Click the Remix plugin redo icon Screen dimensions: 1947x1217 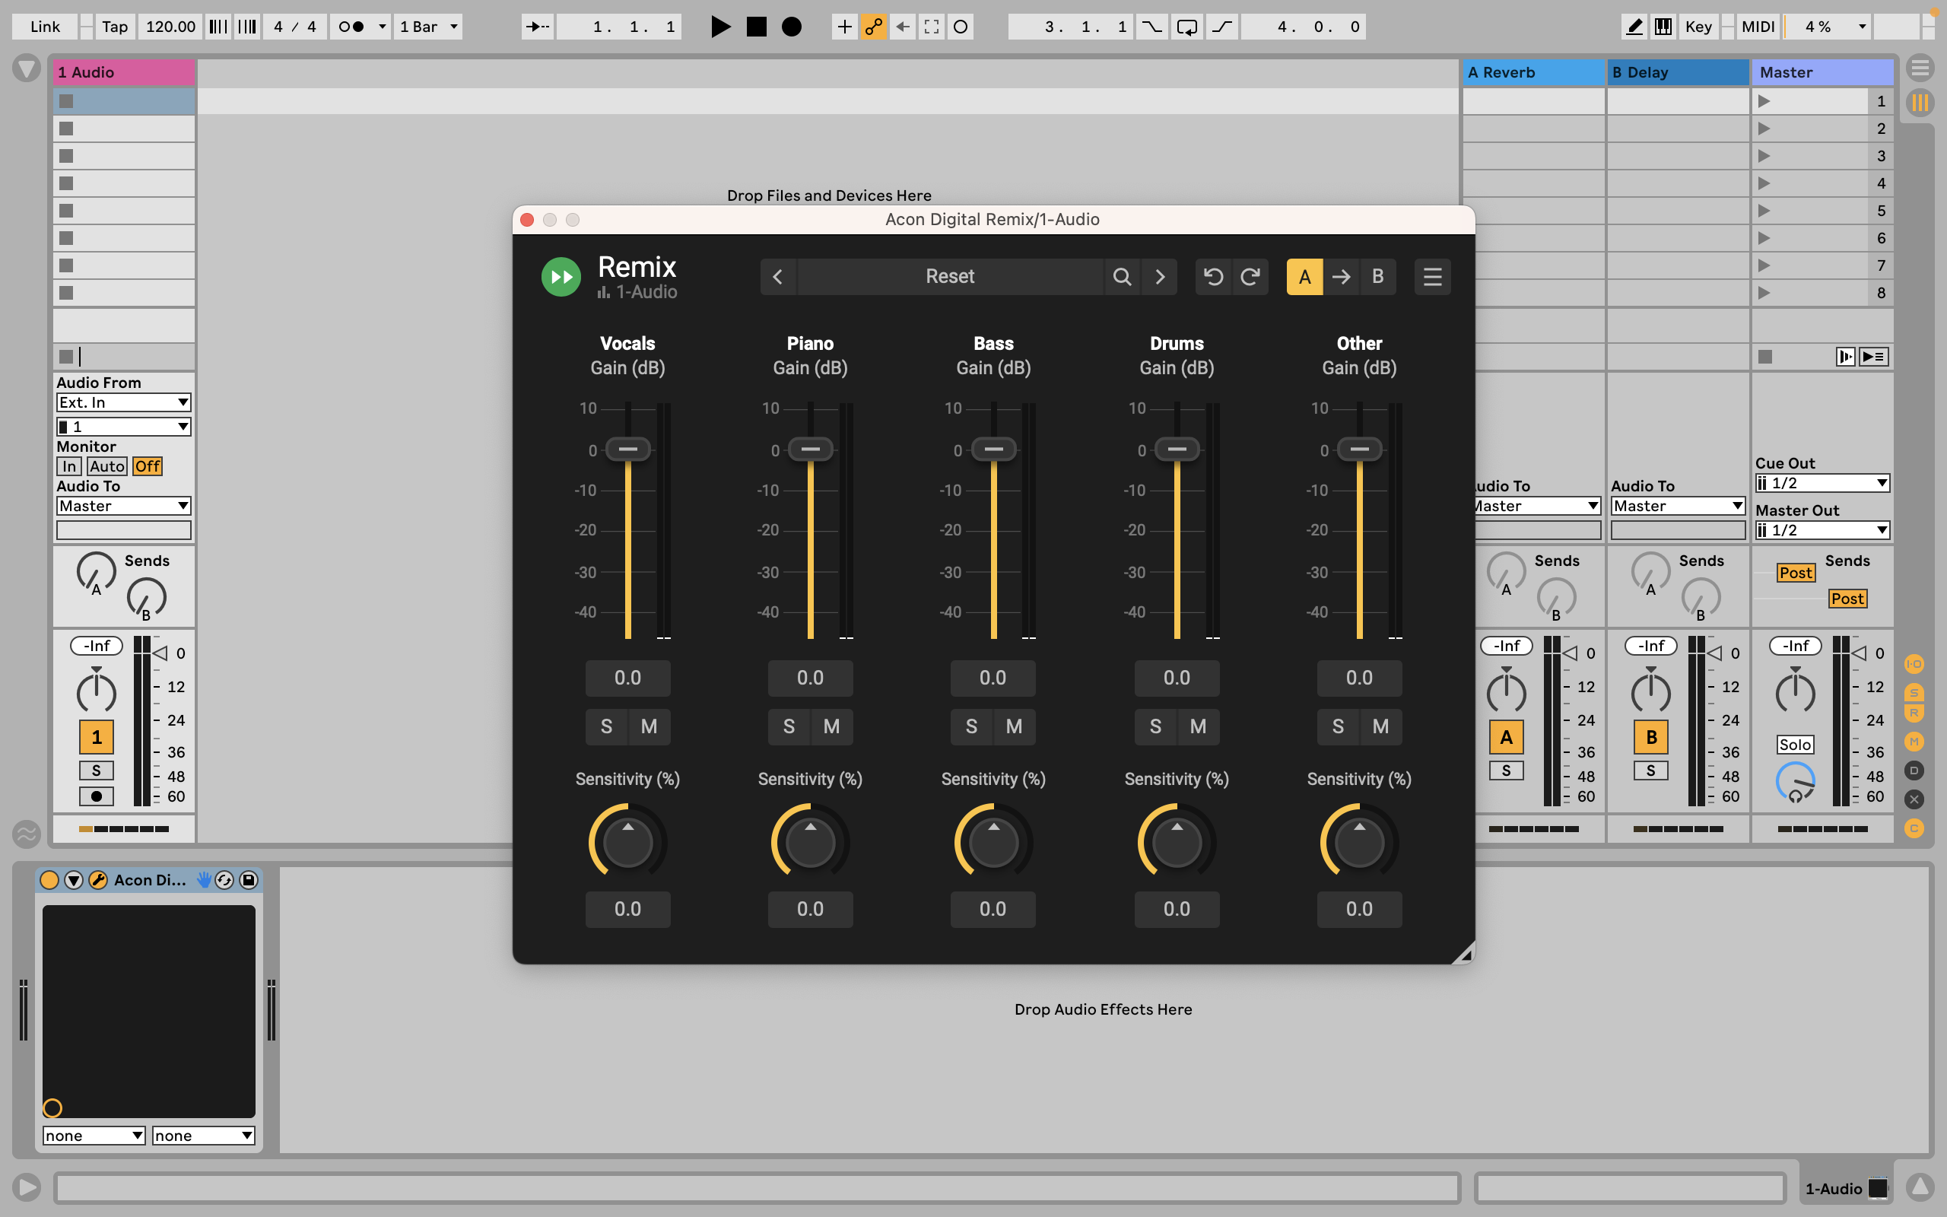[x=1250, y=277]
